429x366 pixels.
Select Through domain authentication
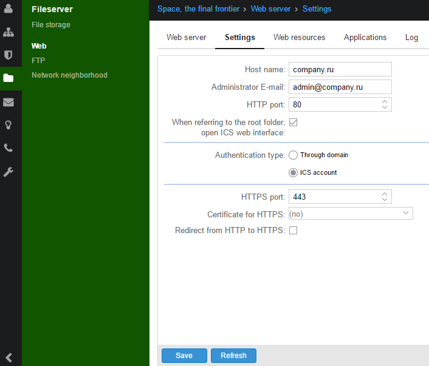pyautogui.click(x=293, y=155)
